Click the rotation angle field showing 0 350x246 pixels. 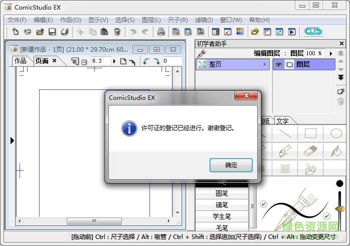pos(172,61)
